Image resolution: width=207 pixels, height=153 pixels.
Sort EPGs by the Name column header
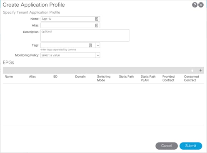9,76
